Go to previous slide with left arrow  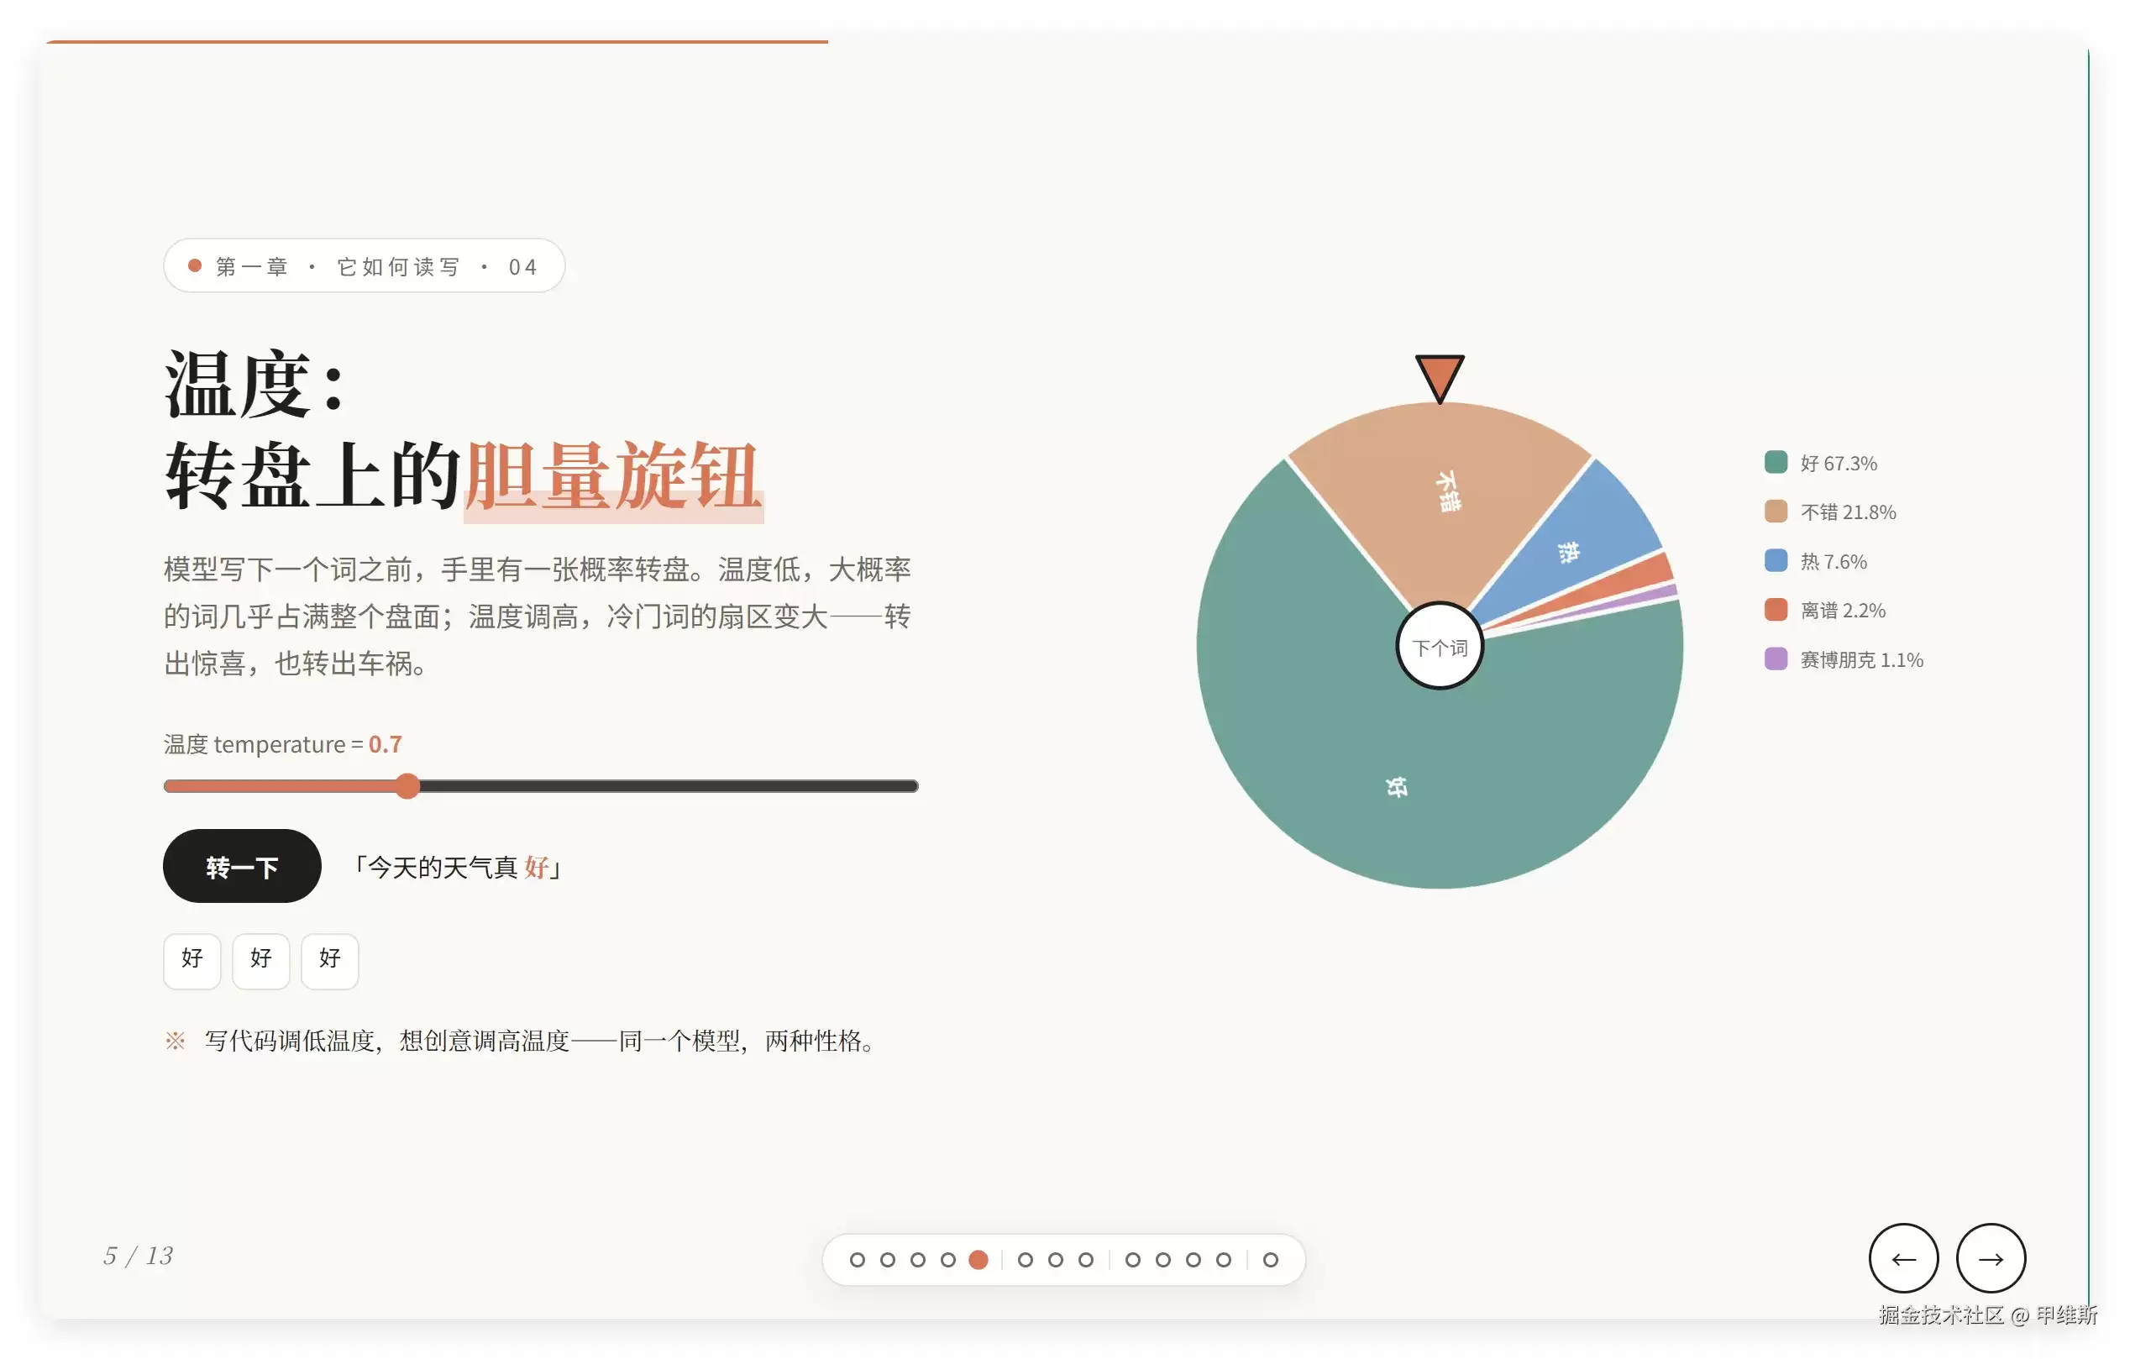point(1902,1258)
